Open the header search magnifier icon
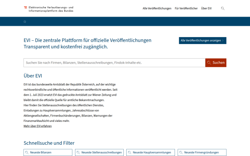Image resolution: width=250 pixels, height=156 pixels. pos(223,8)
